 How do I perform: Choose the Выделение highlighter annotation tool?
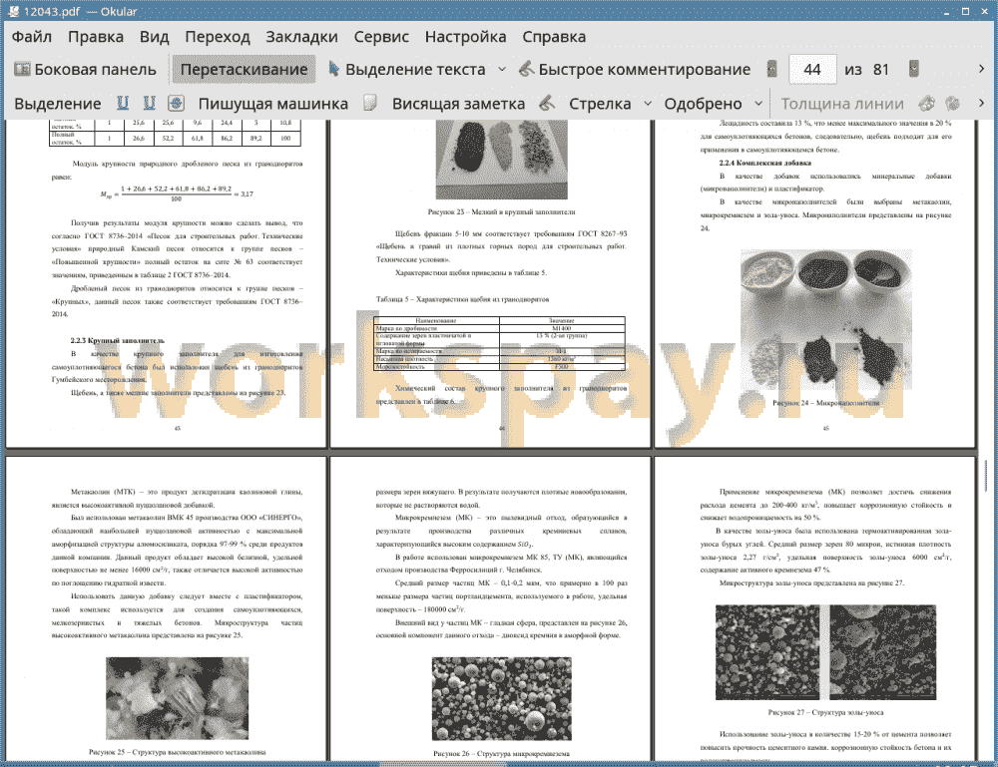click(x=58, y=104)
